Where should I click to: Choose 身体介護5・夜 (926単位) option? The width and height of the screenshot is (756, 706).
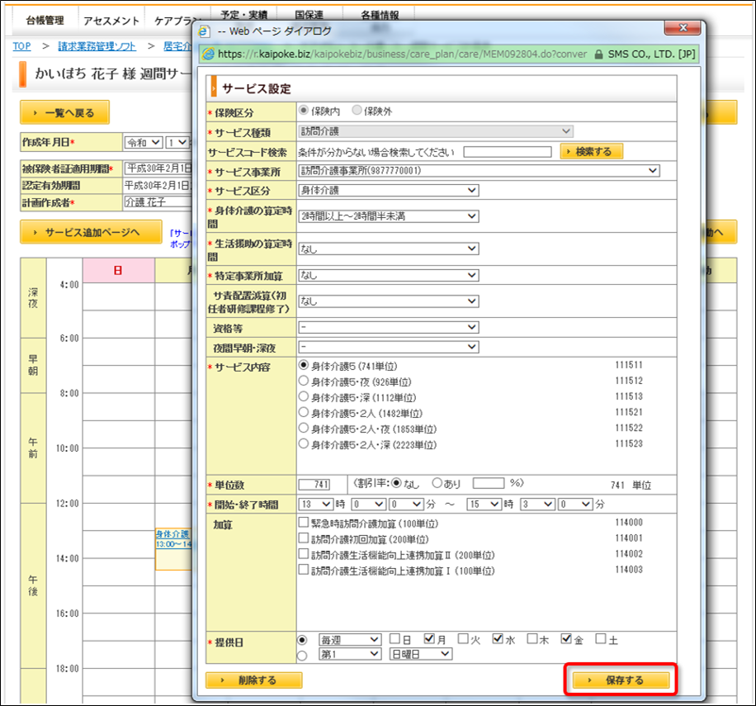click(303, 381)
